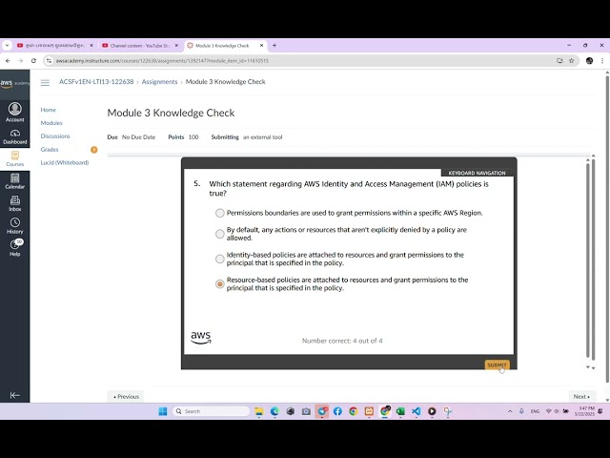Open File Explorer from the taskbar
The height and width of the screenshot is (458, 610).
tap(258, 411)
